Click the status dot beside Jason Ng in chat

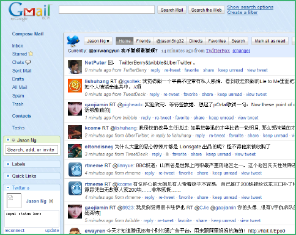tap(13, 140)
